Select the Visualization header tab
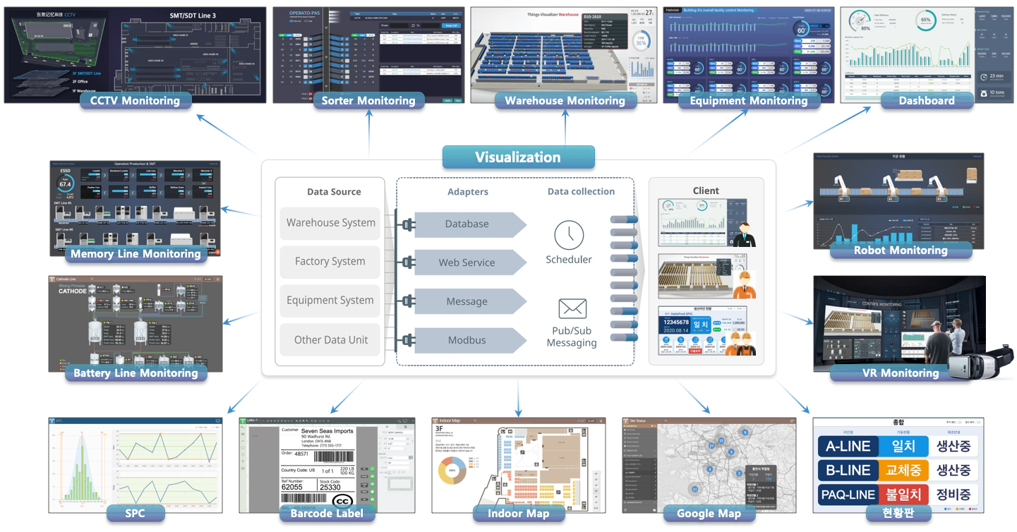 [518, 157]
